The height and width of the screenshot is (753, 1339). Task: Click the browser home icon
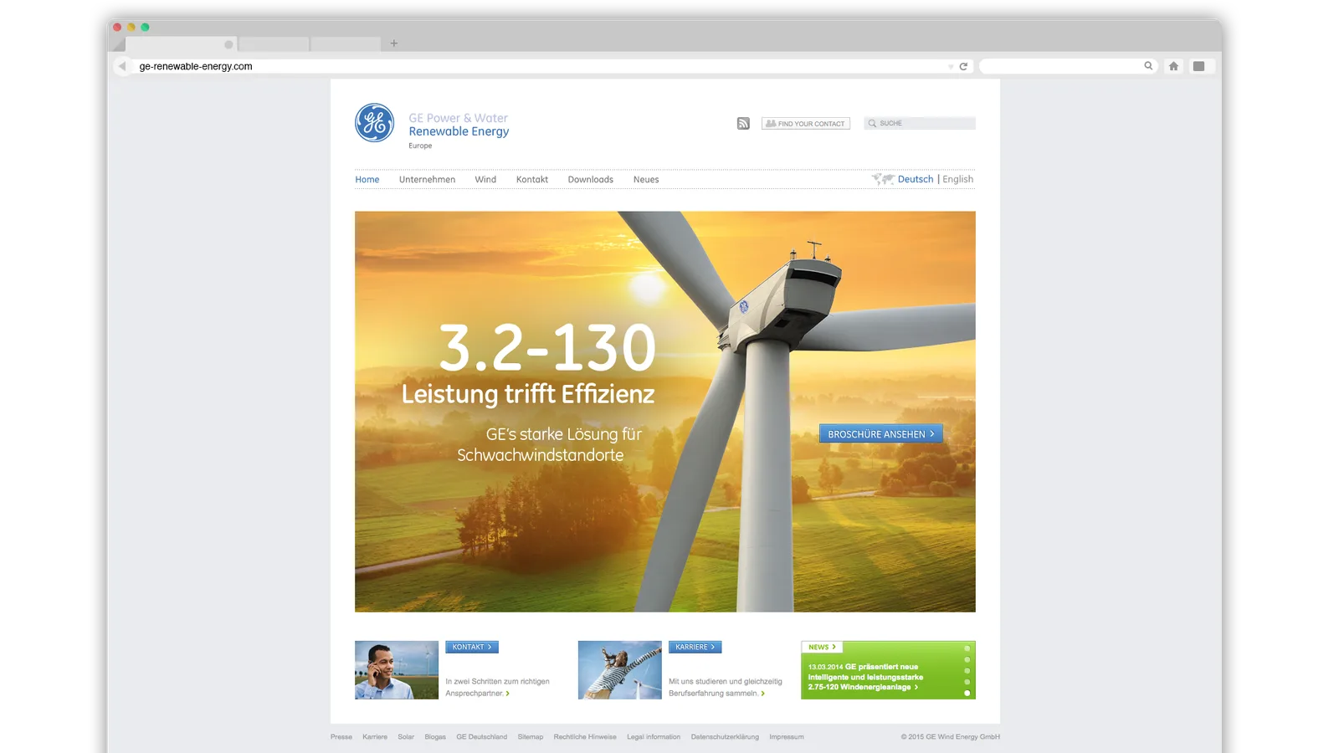point(1173,66)
